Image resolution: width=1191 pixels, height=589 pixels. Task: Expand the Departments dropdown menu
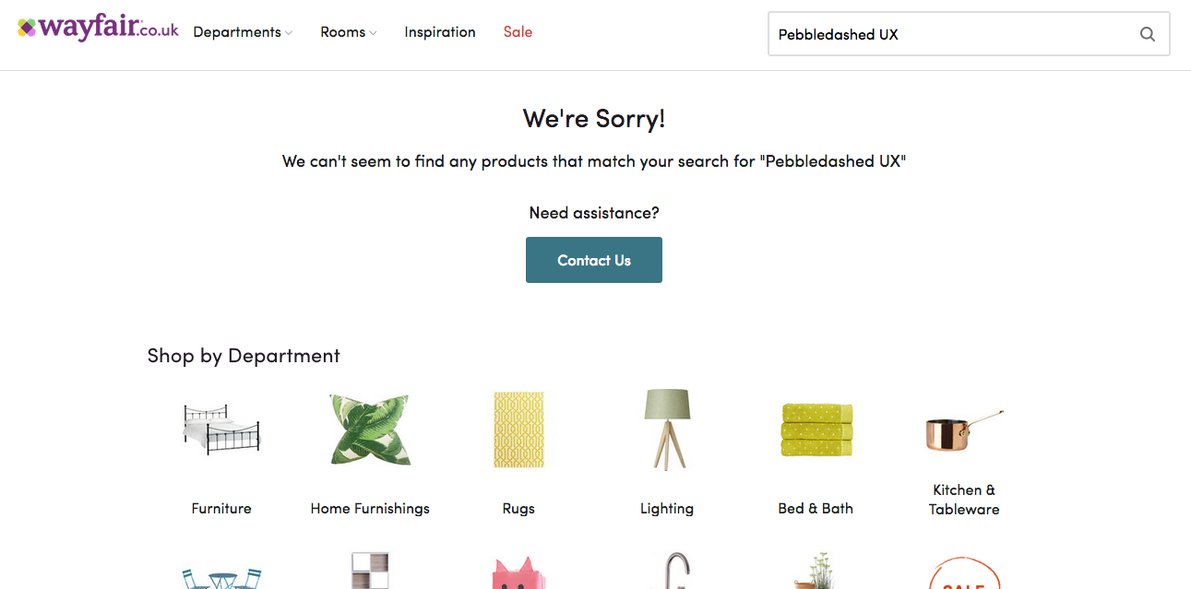tap(242, 32)
